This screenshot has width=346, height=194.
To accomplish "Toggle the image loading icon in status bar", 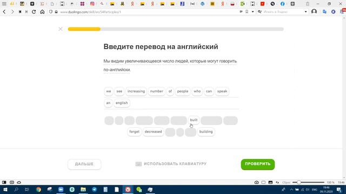I will [270, 182].
